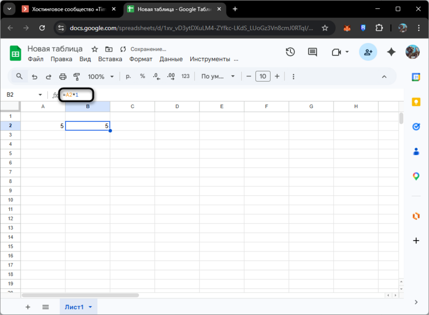Viewport: 429px width, 315px height.
Task: Open more number formats 123
Action: [186, 76]
